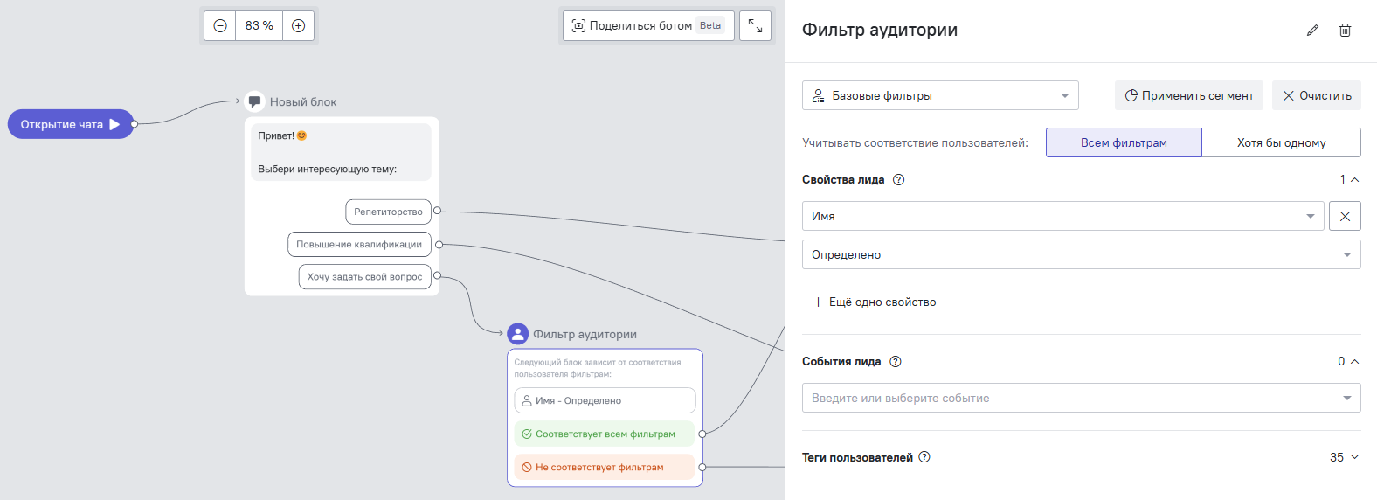Screen dimensions: 1377x500
Task: Click the zoom in plus icon
Action: tap(298, 26)
